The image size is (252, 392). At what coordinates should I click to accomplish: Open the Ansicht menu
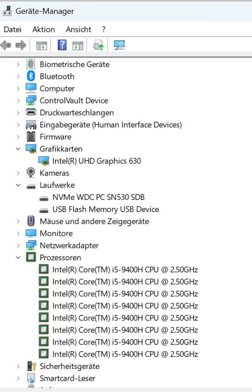click(78, 30)
